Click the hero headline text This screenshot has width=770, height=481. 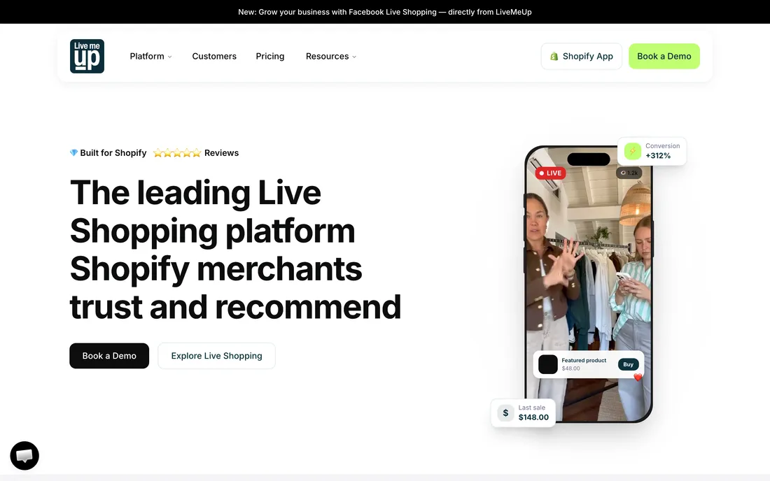click(x=235, y=250)
